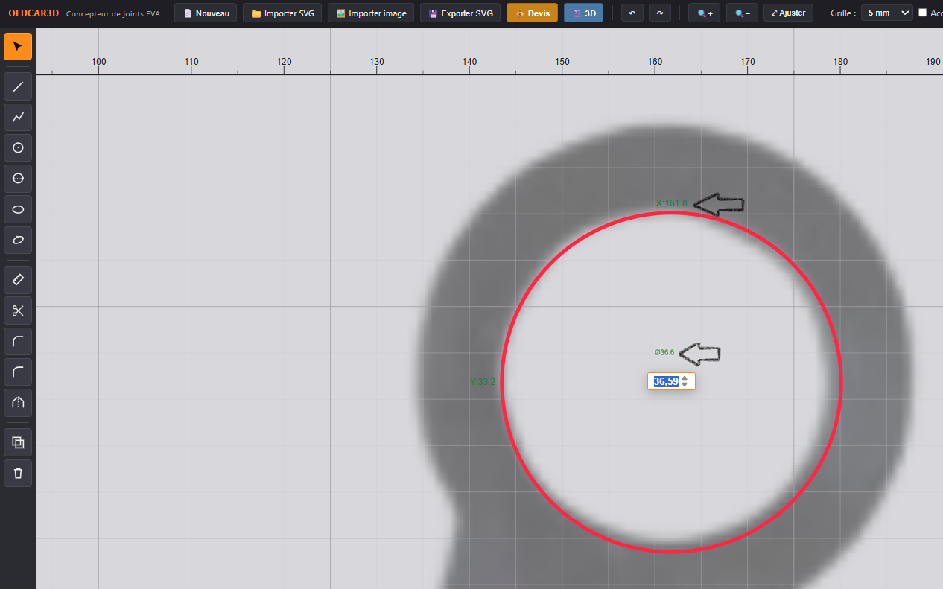Select the duplicate shapes tool
Viewport: 943px width, 589px height.
tap(18, 442)
